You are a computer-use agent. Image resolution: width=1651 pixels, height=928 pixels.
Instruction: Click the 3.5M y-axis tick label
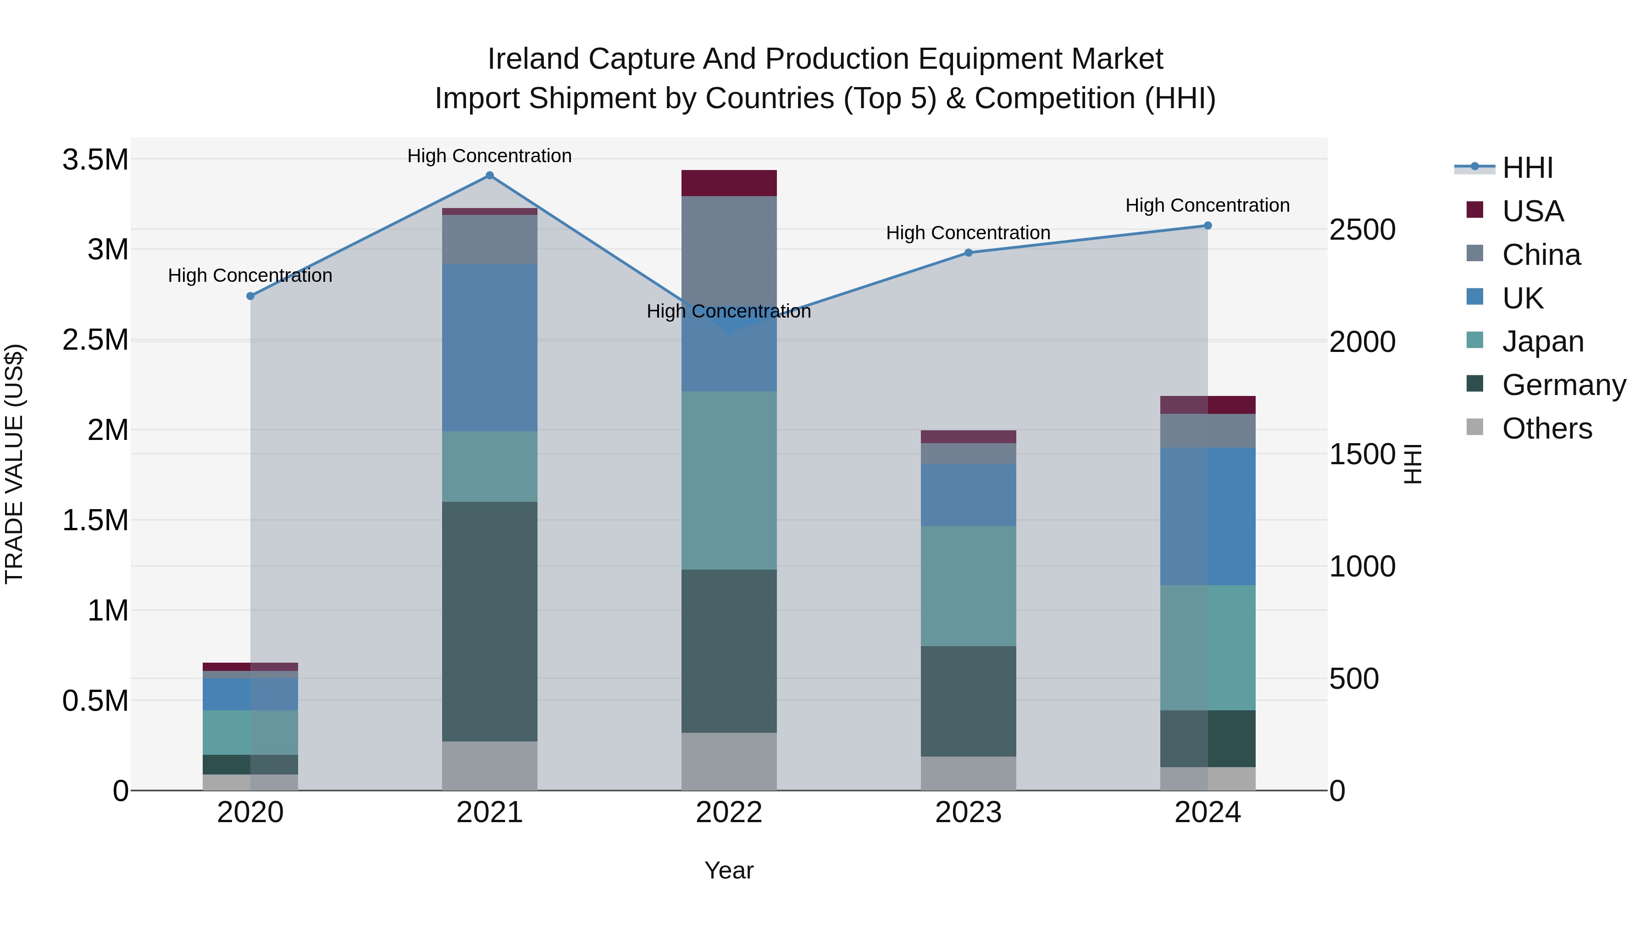coord(95,159)
